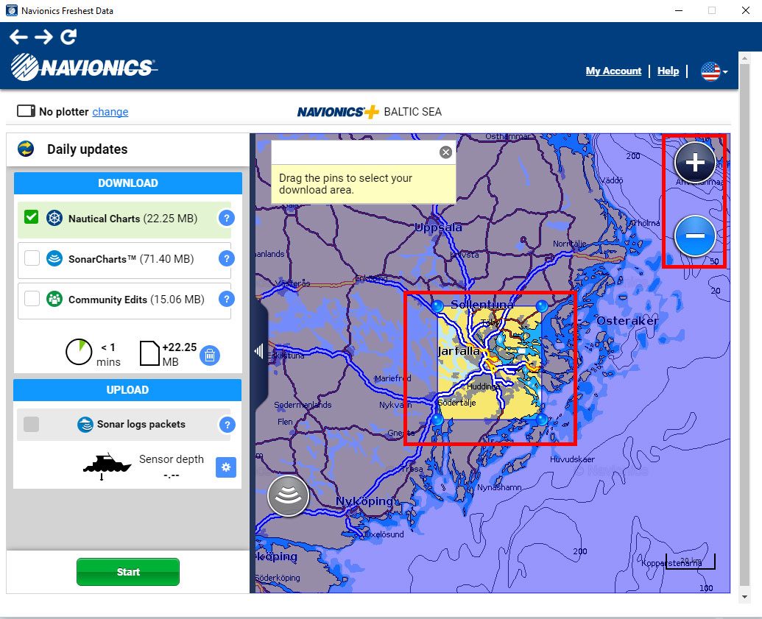
Task: Click the Daily updates sync icon
Action: [x=26, y=149]
